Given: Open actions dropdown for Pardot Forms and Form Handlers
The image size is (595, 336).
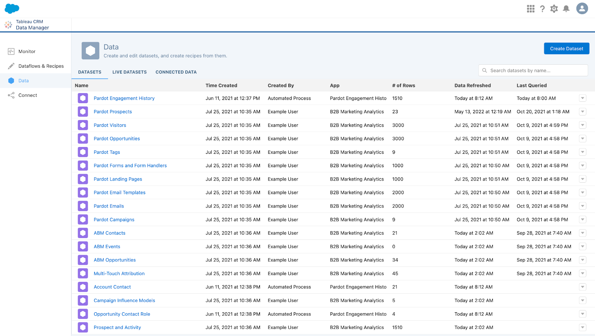Looking at the screenshot, I should pyautogui.click(x=583, y=166).
